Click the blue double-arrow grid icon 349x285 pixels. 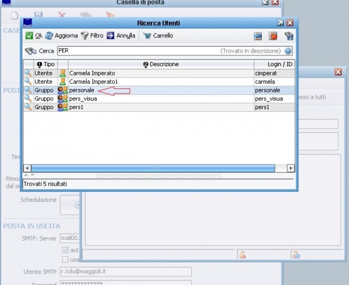(258, 36)
